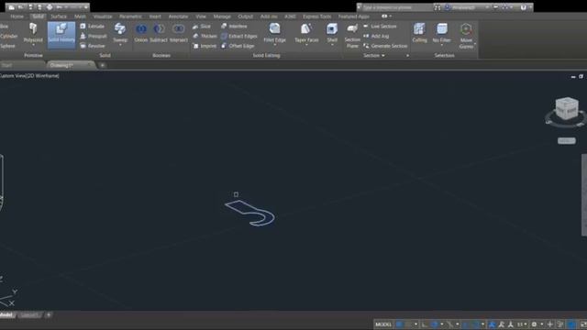The image size is (587, 330).
Task: Open the Mesh ribbon tab
Action: tap(80, 16)
